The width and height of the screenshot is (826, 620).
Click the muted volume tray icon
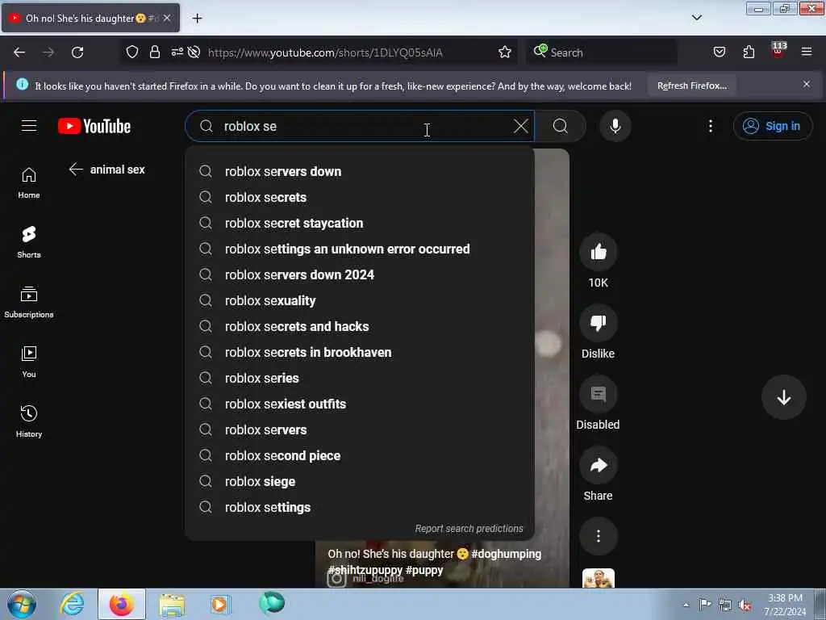(x=745, y=605)
